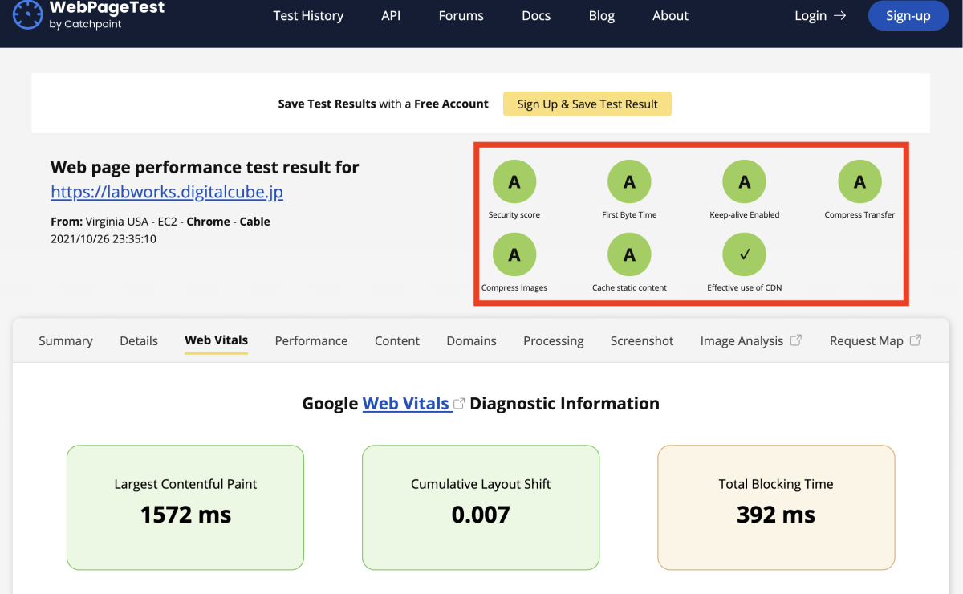The image size is (963, 594).
Task: Click the external link icon after Web Vitals
Action: 459,403
